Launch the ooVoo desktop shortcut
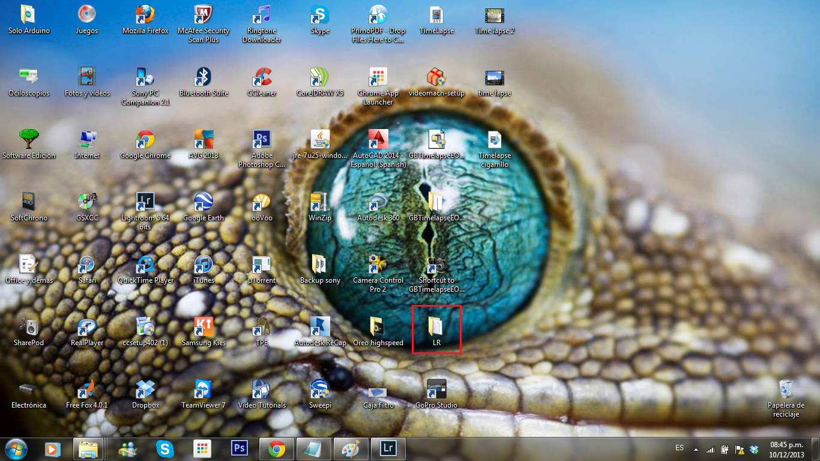820x461 pixels. 262,207
